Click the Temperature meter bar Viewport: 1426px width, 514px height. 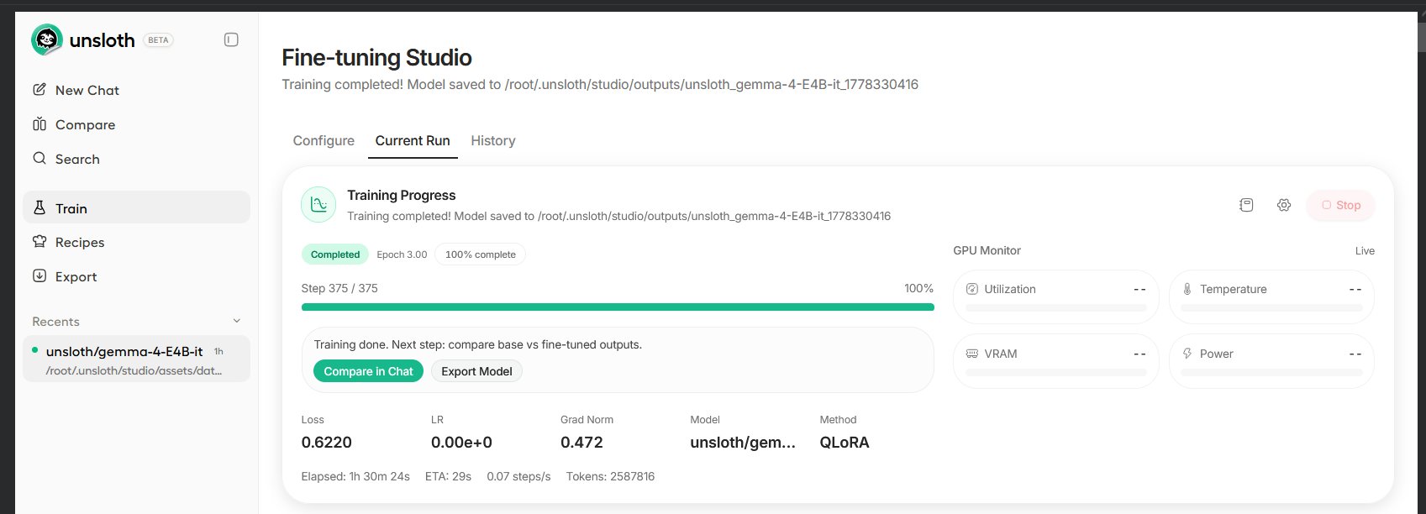coord(1271,308)
